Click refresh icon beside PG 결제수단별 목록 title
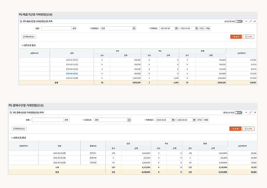The image size is (267, 188). click(x=11, y=112)
